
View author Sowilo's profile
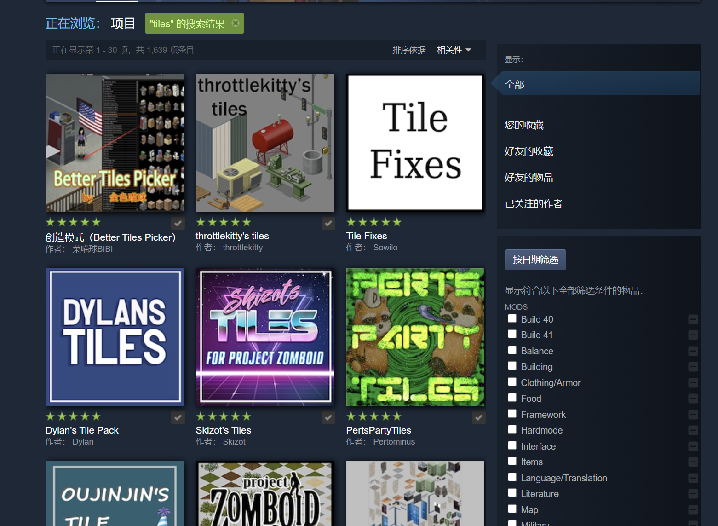[x=385, y=248]
